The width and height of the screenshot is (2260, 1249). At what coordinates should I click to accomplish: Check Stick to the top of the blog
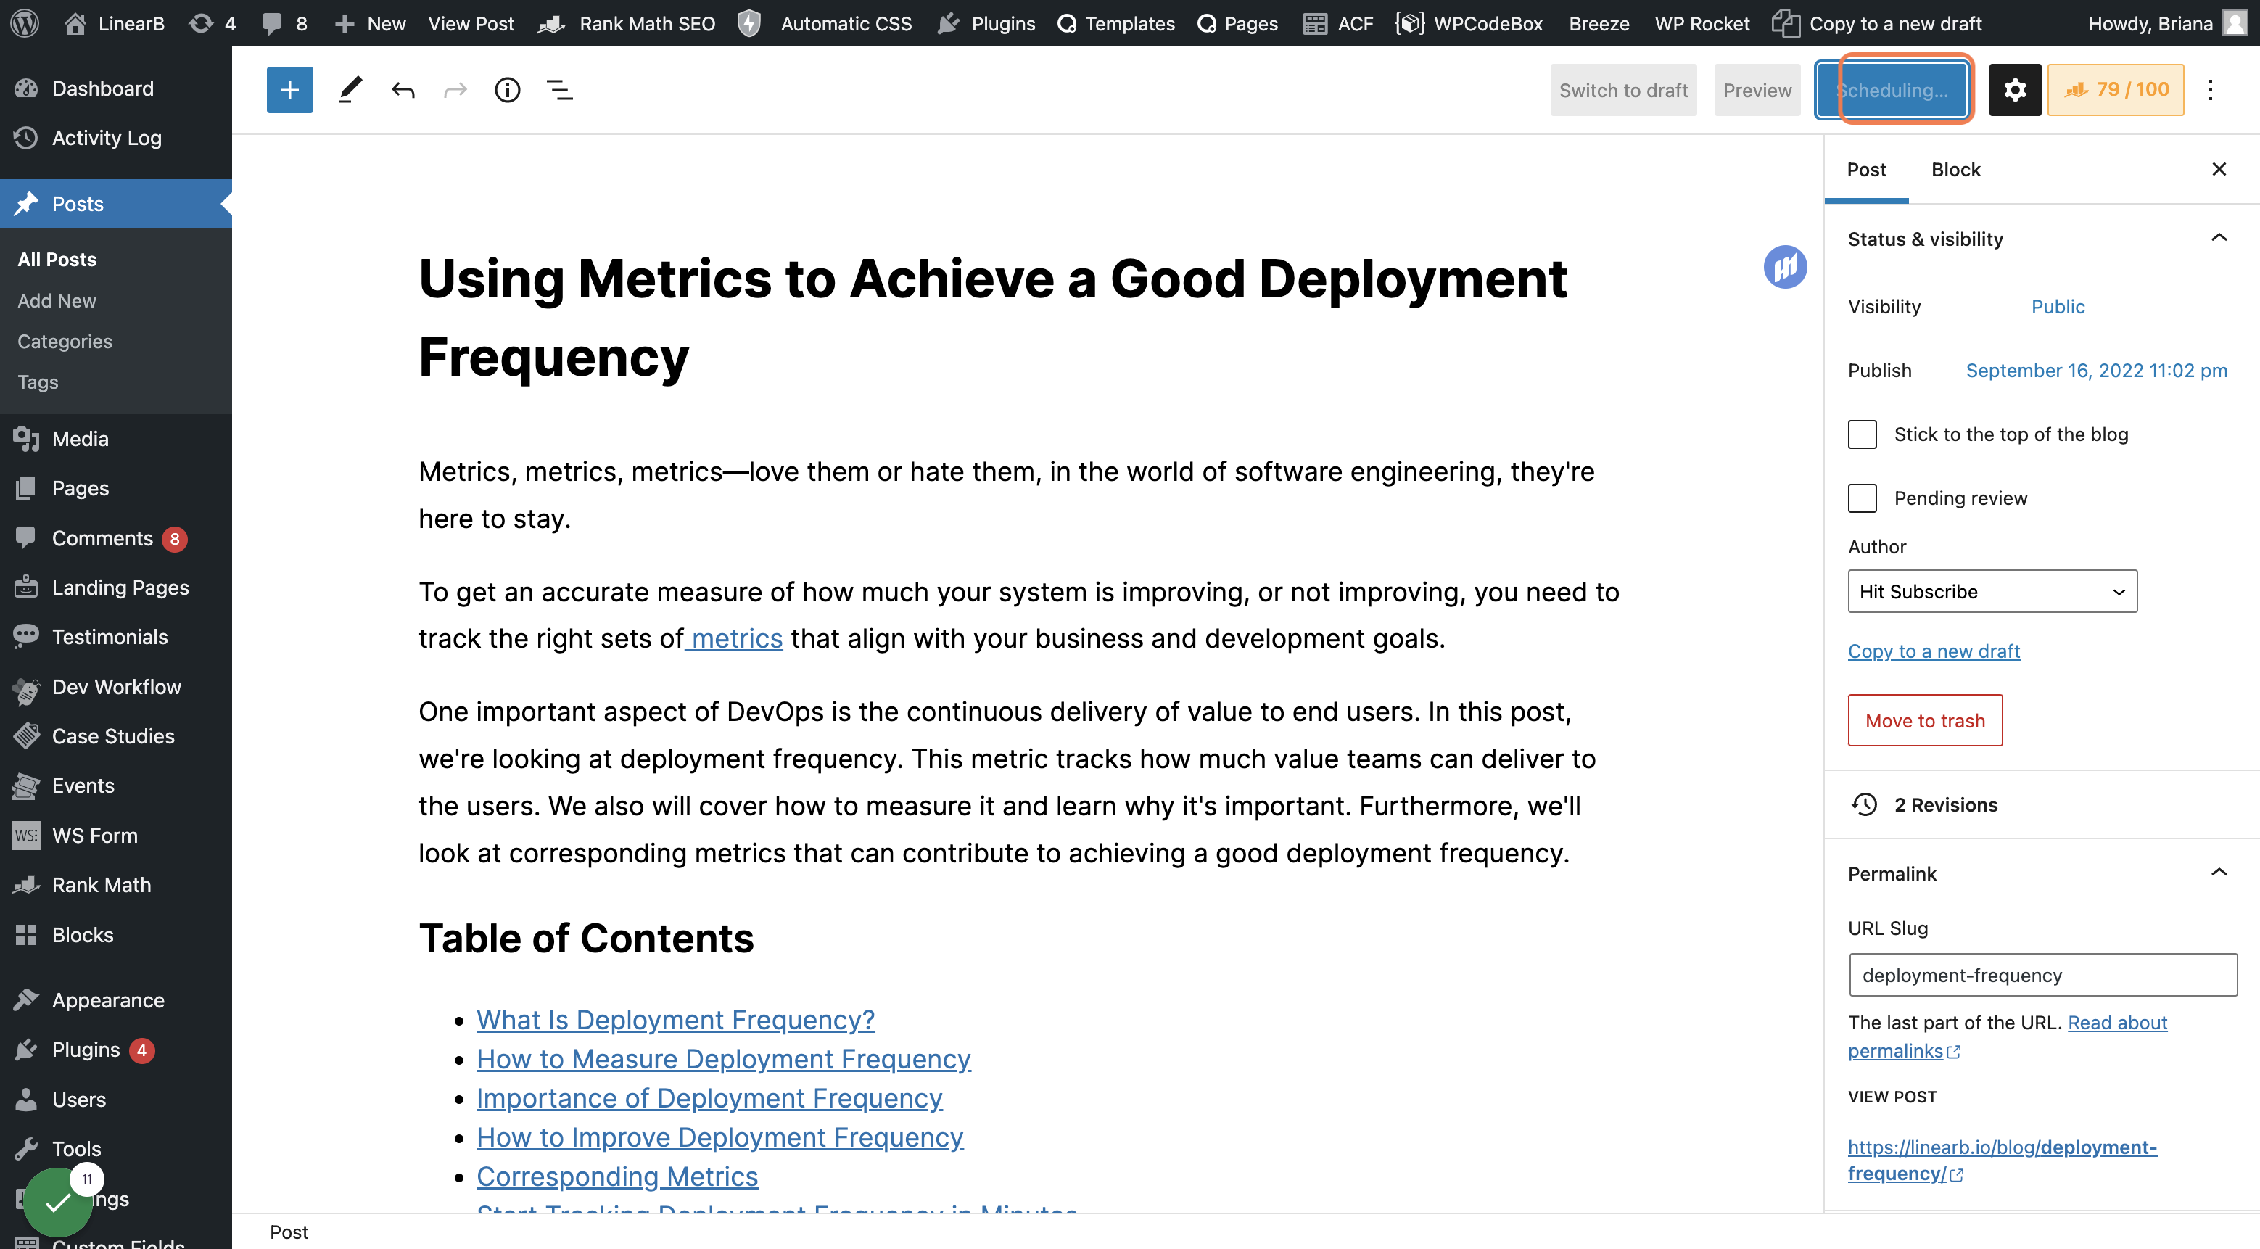[1862, 434]
